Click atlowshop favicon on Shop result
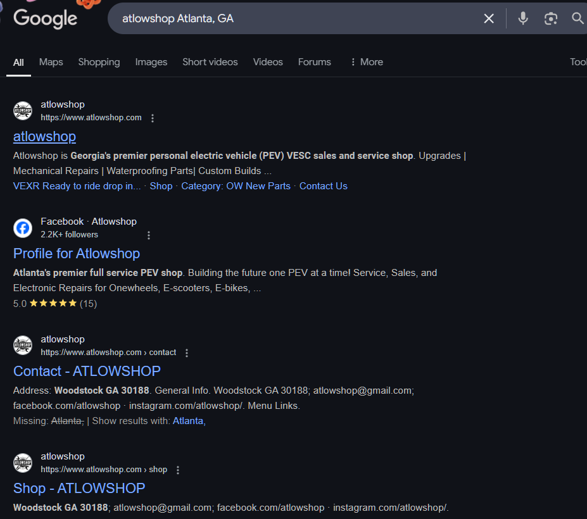Image resolution: width=587 pixels, height=519 pixels. 23,463
